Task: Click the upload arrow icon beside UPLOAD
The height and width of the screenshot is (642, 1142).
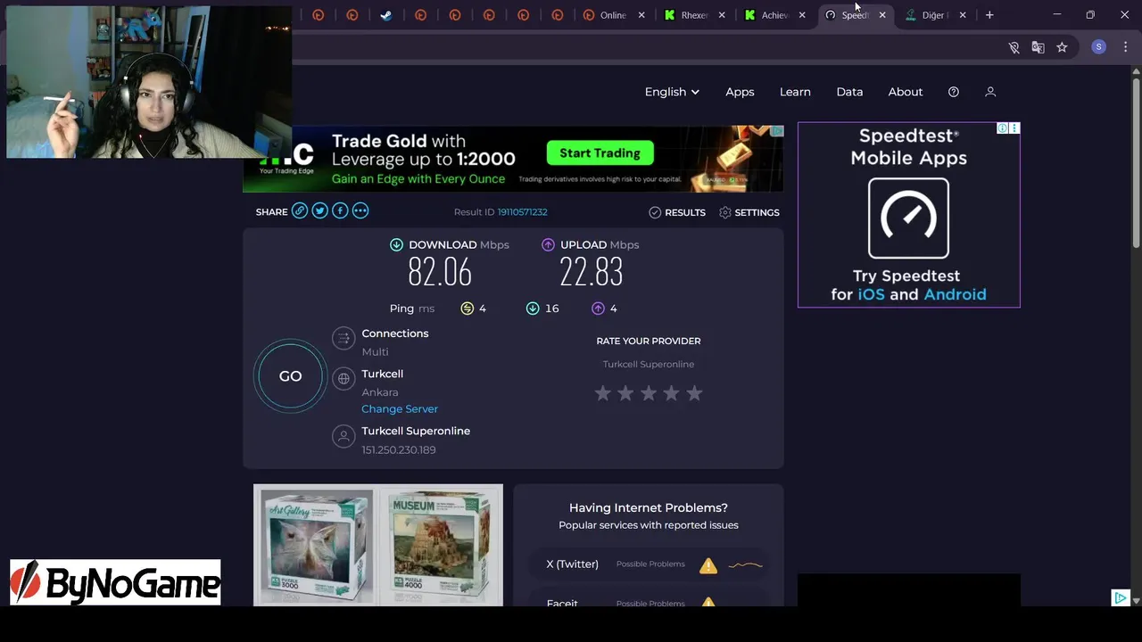Action: pyautogui.click(x=548, y=244)
